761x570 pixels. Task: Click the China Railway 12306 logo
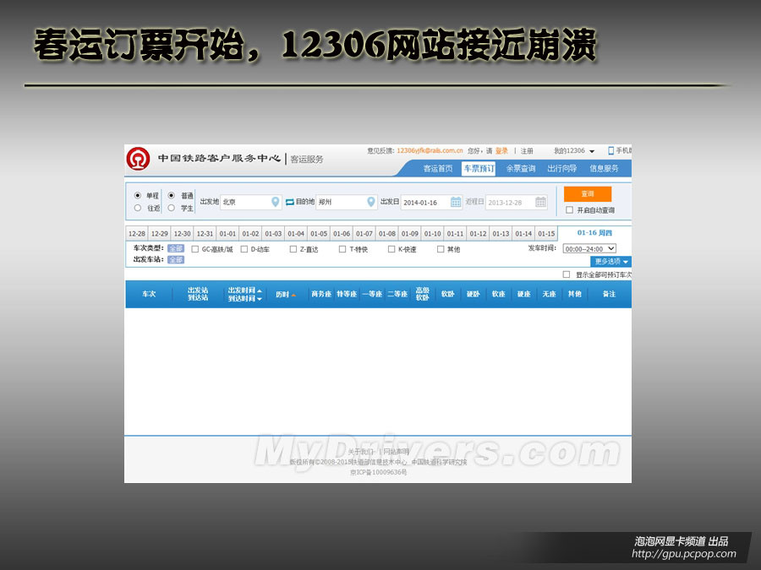[x=138, y=158]
